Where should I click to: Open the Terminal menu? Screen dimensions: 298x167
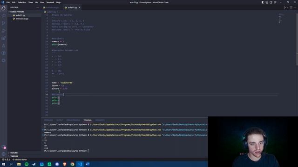[50, 2]
